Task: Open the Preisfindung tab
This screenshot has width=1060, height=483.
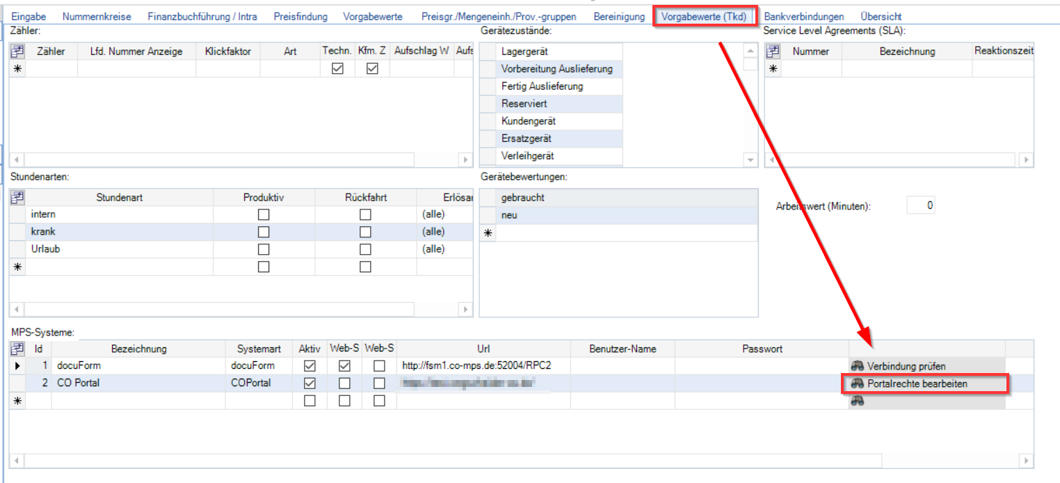Action: tap(300, 16)
